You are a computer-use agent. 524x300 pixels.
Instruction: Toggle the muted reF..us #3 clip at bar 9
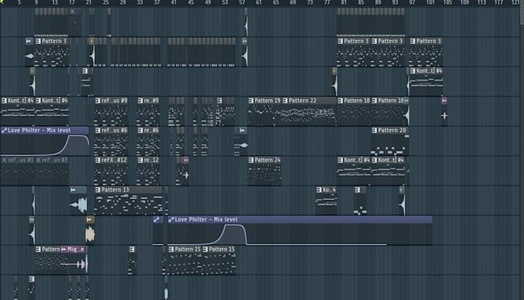click(x=38, y=160)
